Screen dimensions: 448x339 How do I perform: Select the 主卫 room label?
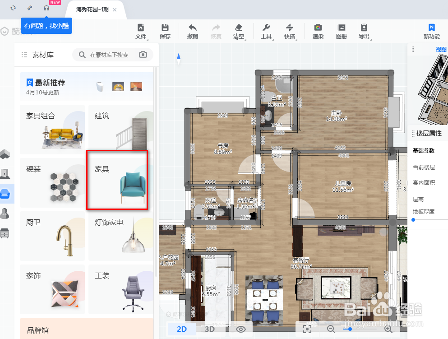click(x=277, y=101)
